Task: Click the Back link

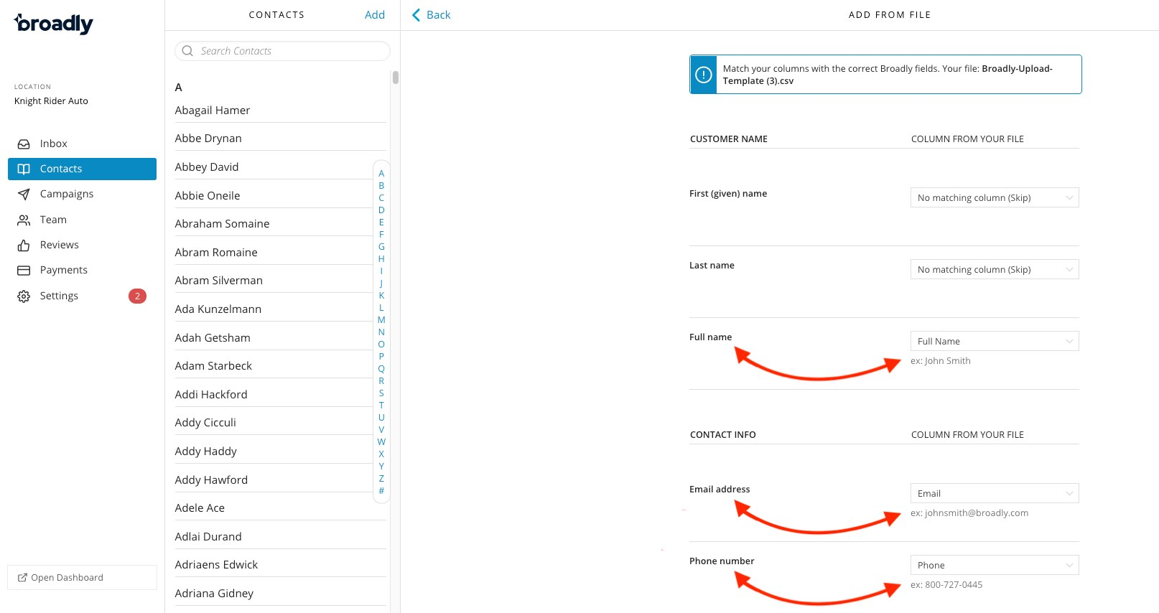Action: tap(431, 15)
